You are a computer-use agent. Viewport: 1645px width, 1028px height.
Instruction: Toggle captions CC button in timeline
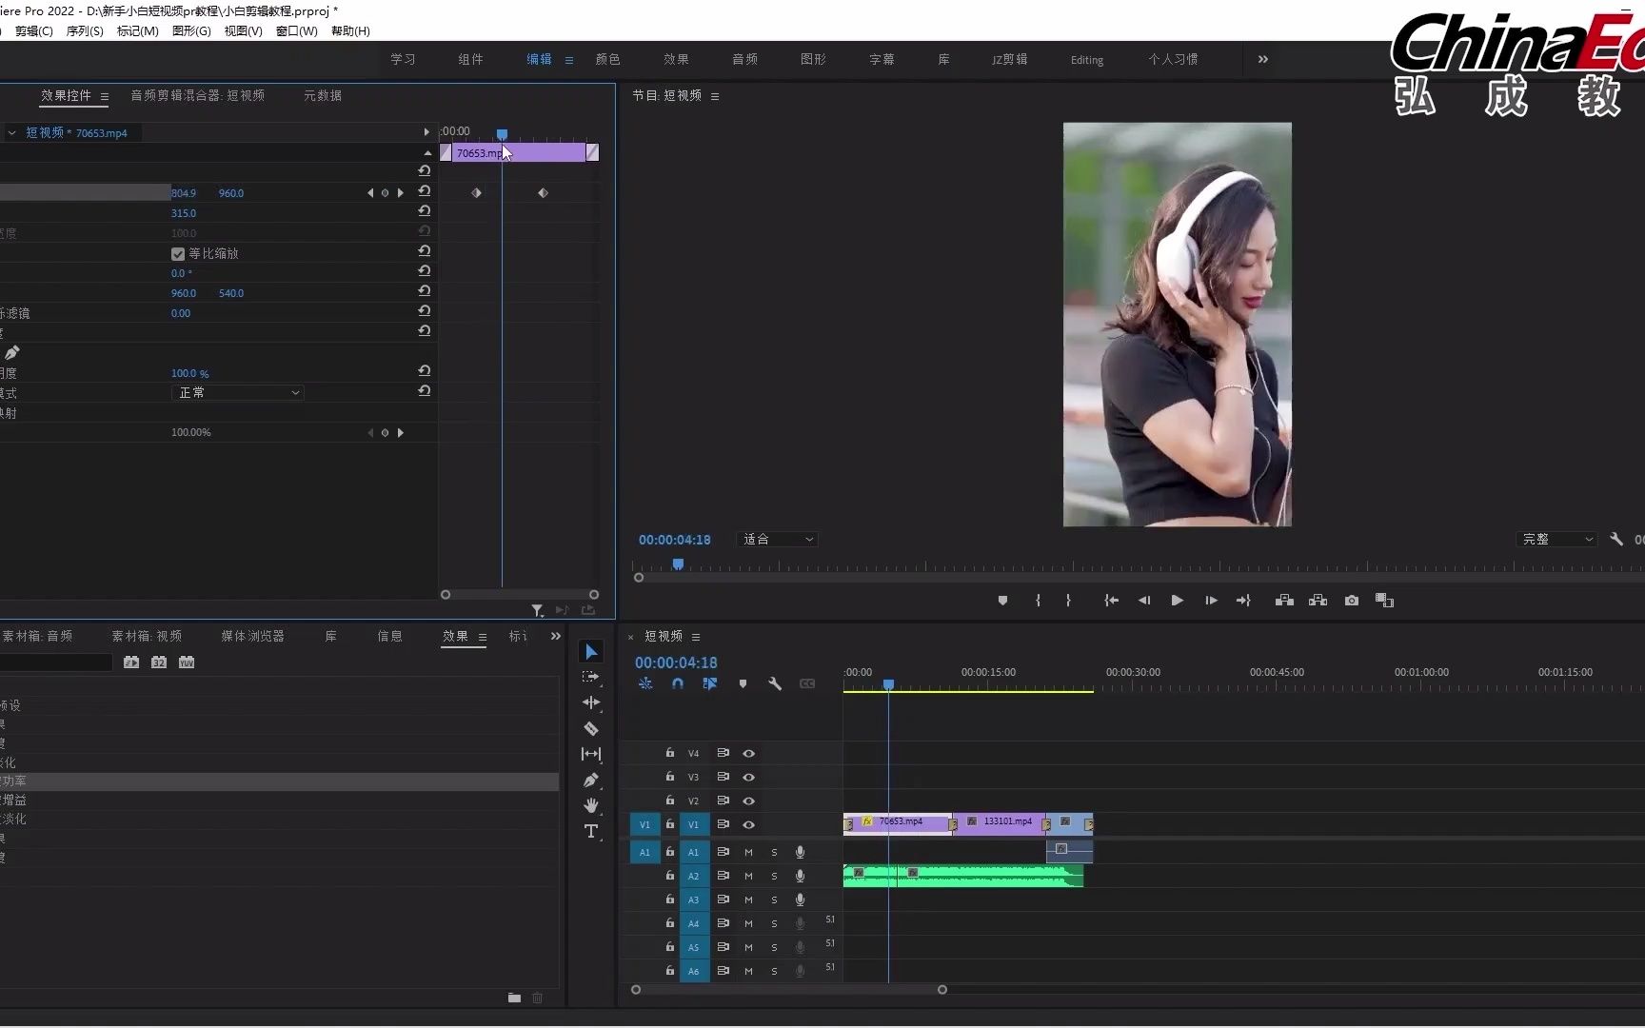click(x=807, y=683)
